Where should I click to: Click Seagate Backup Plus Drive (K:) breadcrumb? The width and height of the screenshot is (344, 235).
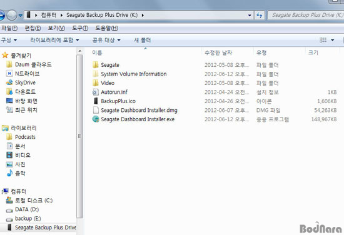(x=102, y=15)
